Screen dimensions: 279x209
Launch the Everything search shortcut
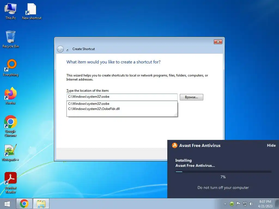11,68
